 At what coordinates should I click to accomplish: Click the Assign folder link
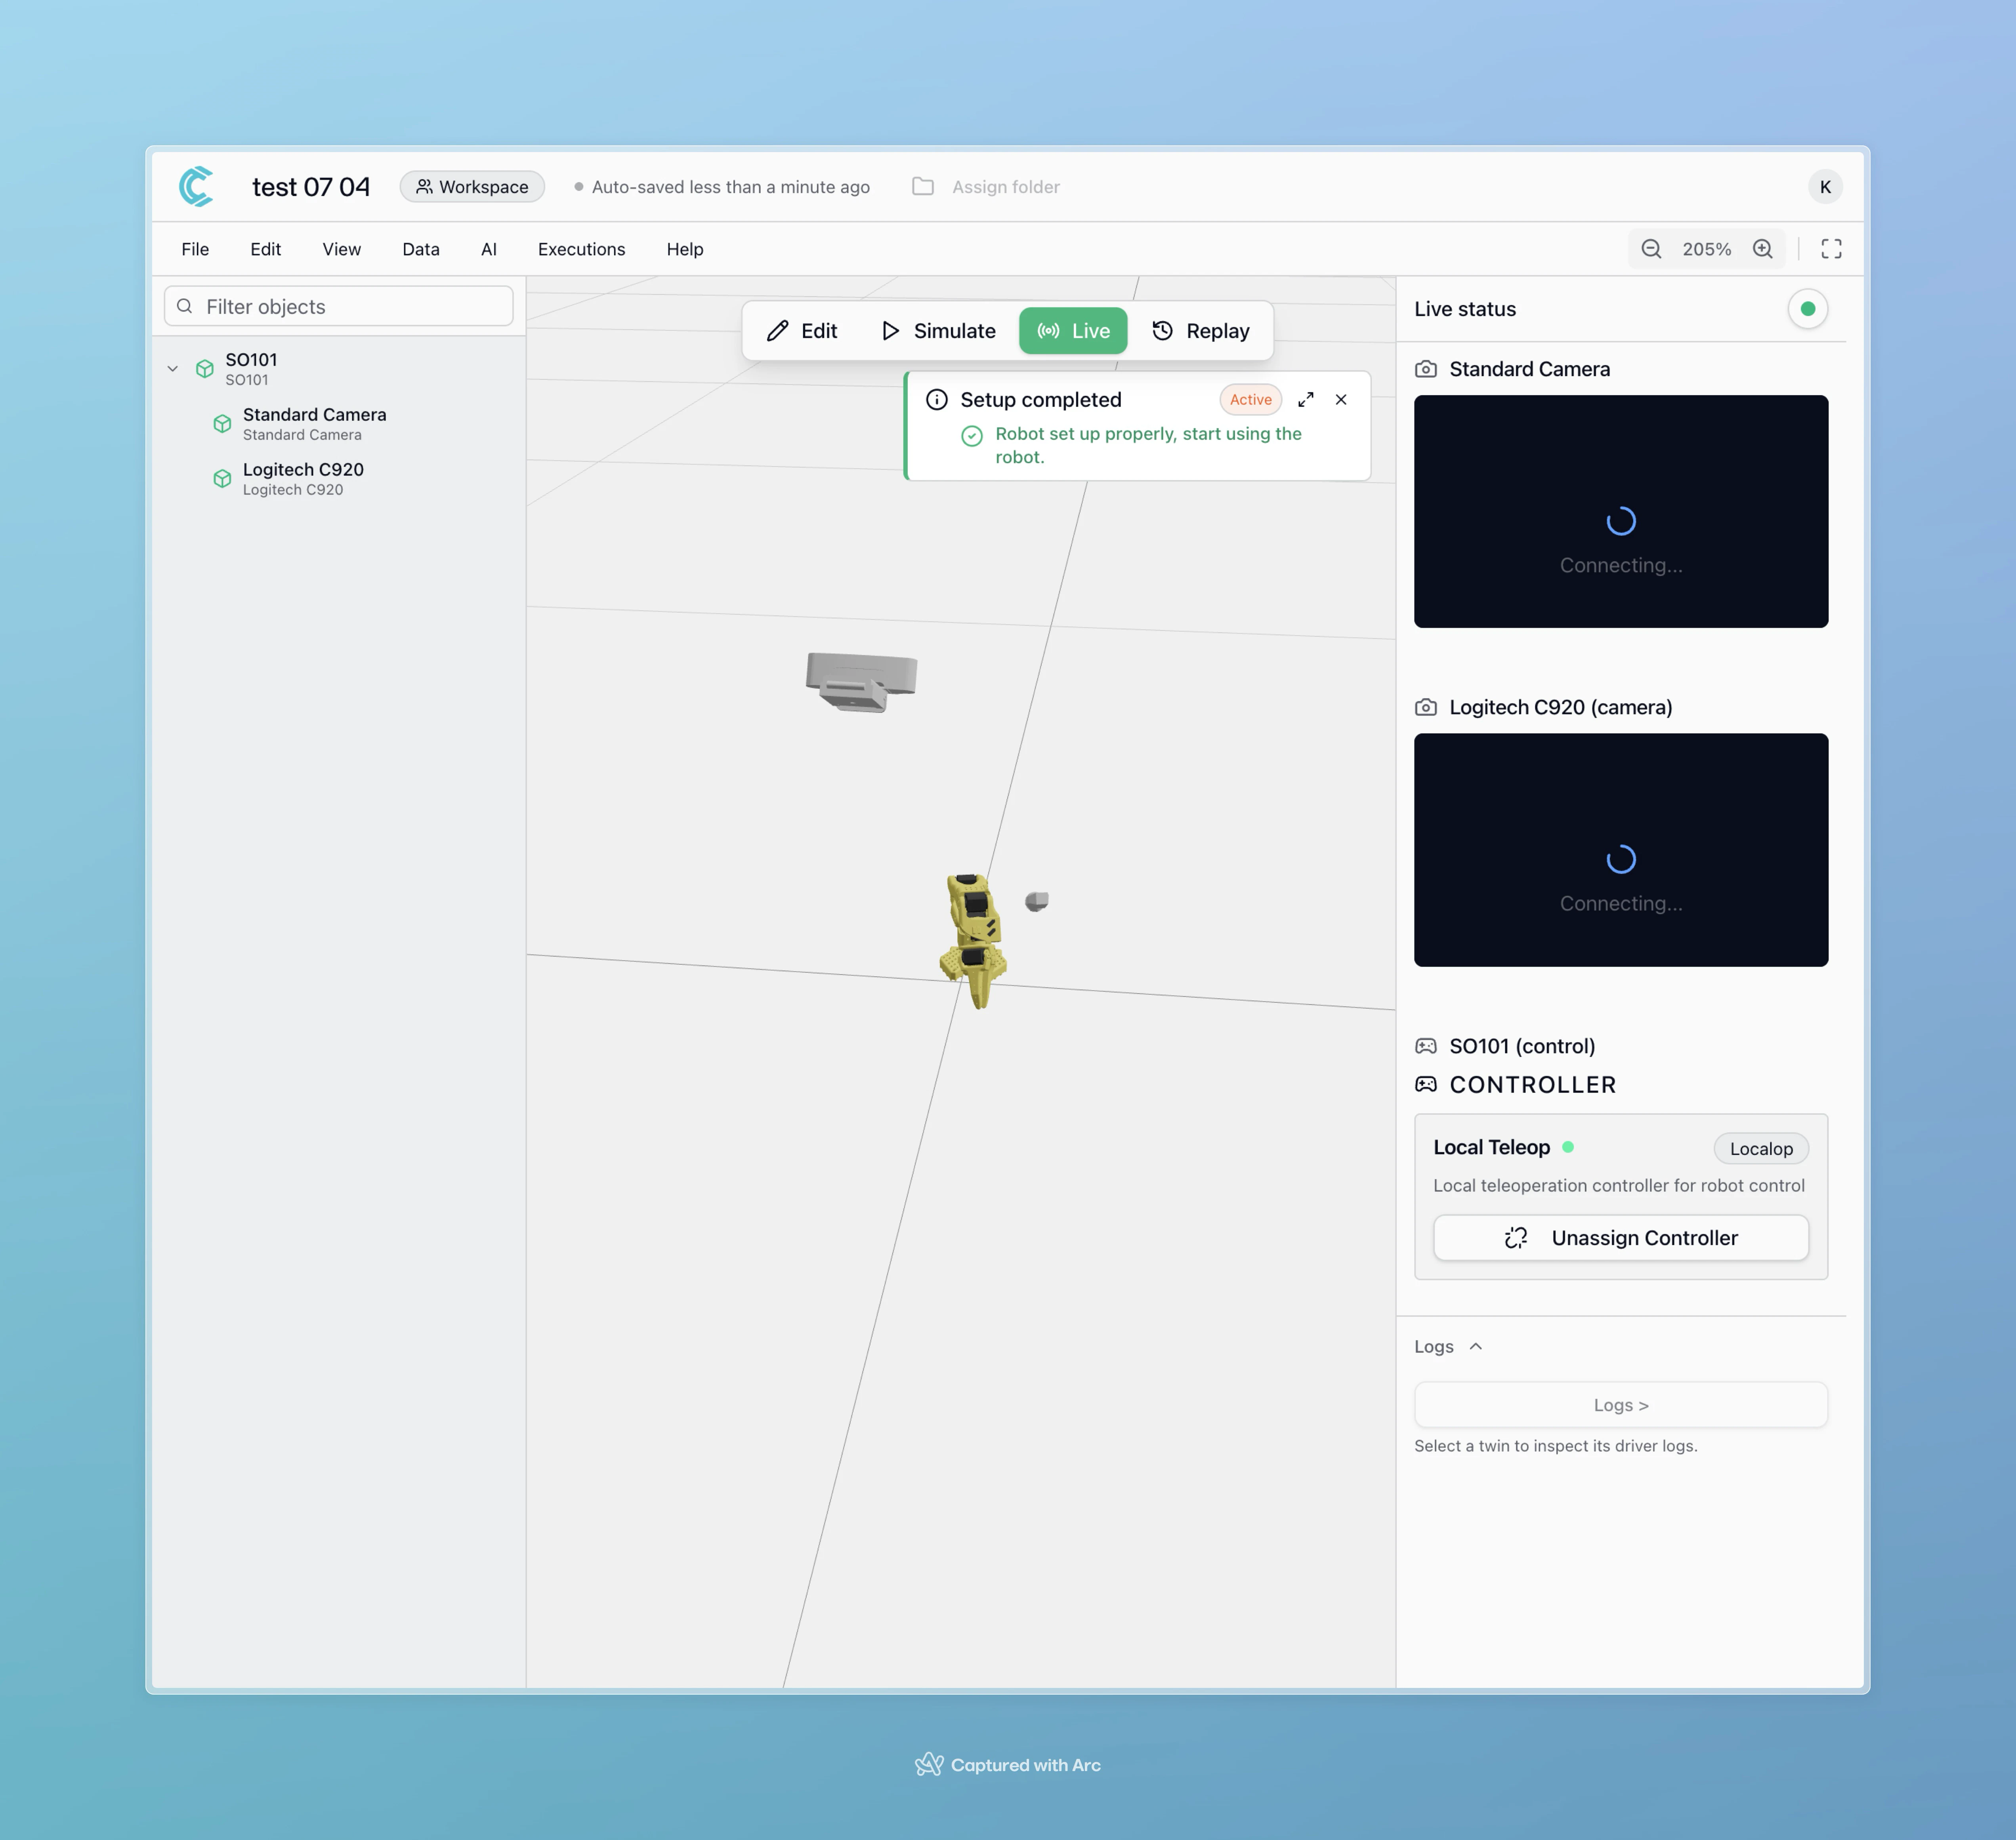tap(1006, 187)
